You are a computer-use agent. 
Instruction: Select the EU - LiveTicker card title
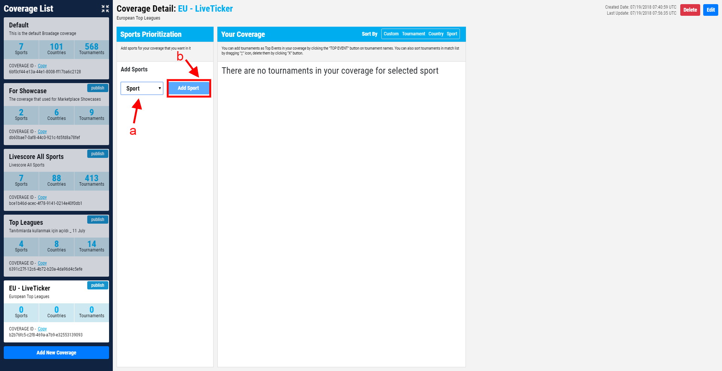pos(30,288)
